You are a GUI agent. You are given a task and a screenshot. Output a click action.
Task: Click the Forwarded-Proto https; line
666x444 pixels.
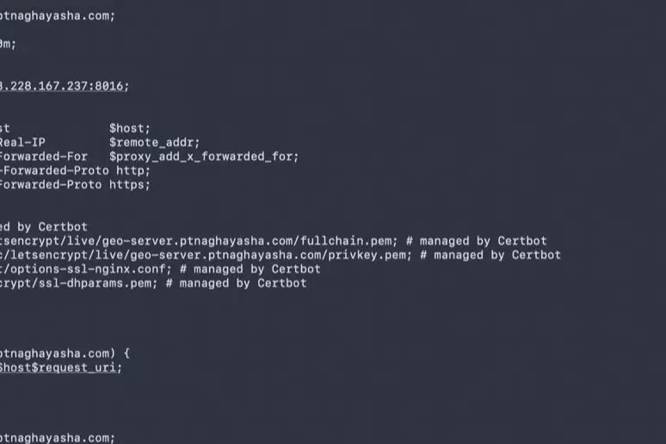[75, 184]
